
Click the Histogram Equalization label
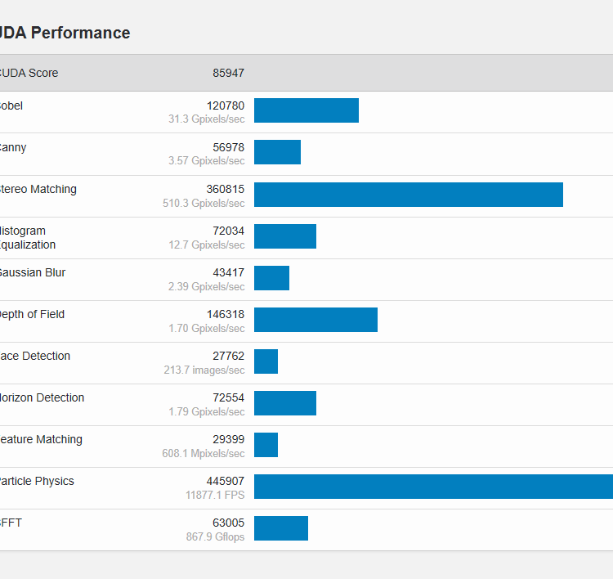(26, 237)
